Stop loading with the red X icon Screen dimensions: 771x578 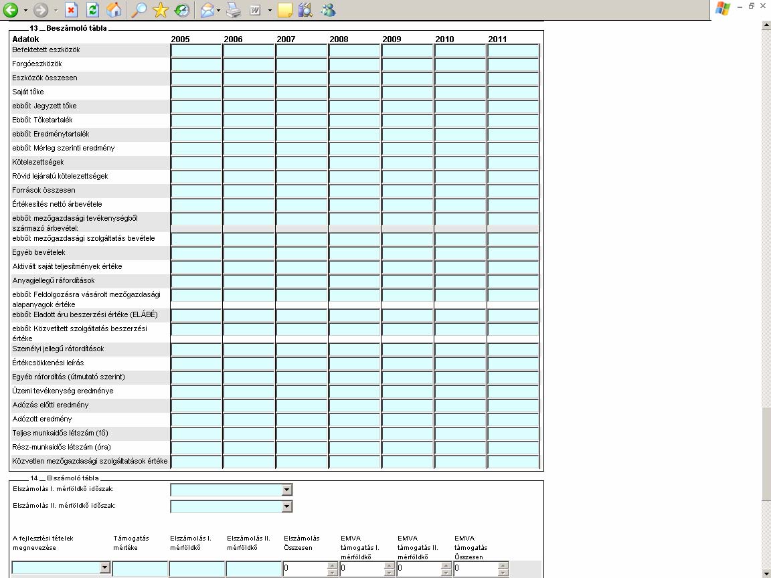point(72,10)
